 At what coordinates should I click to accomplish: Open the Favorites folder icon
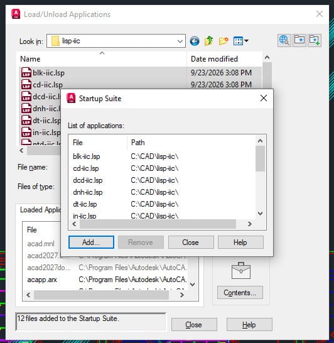299,40
